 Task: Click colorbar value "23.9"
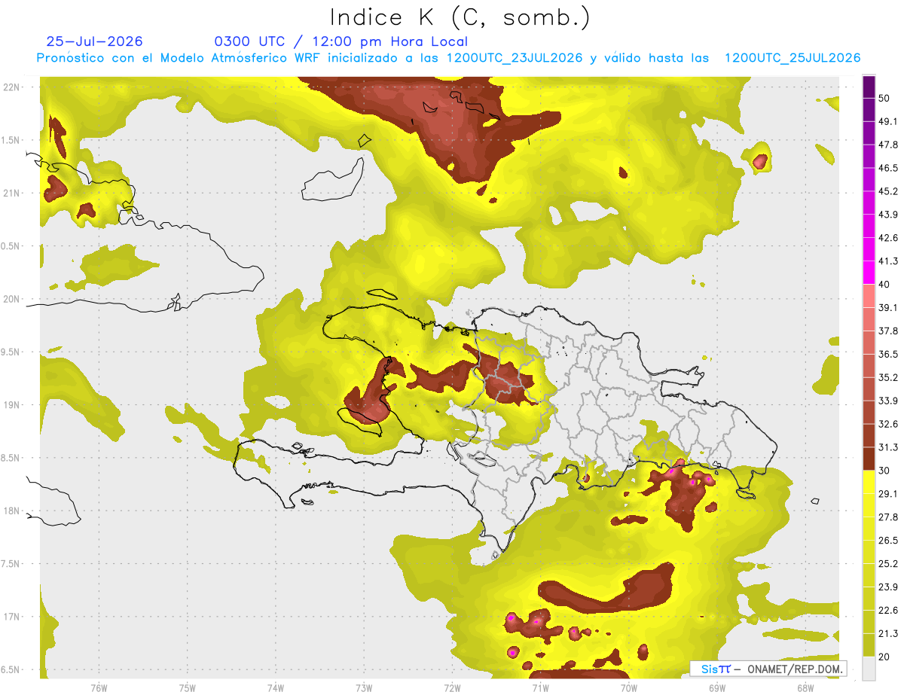click(x=887, y=587)
